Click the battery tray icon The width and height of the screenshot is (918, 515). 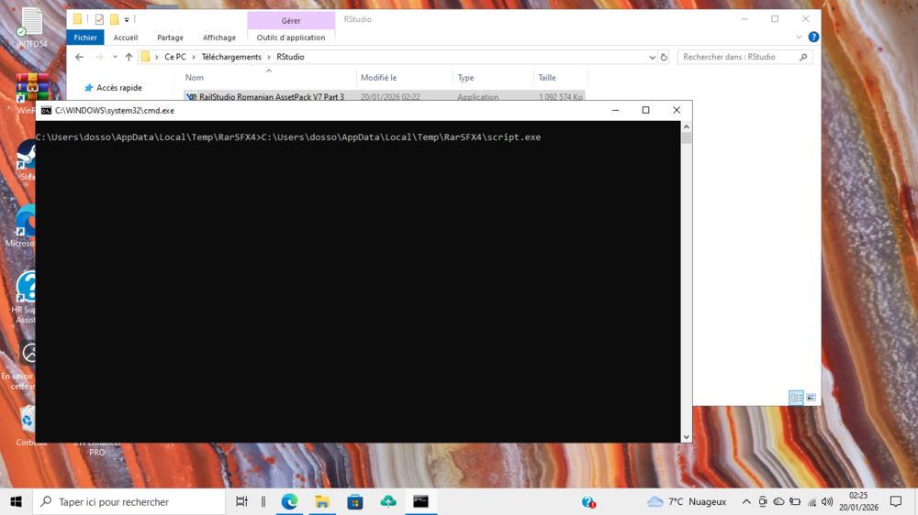coord(794,501)
